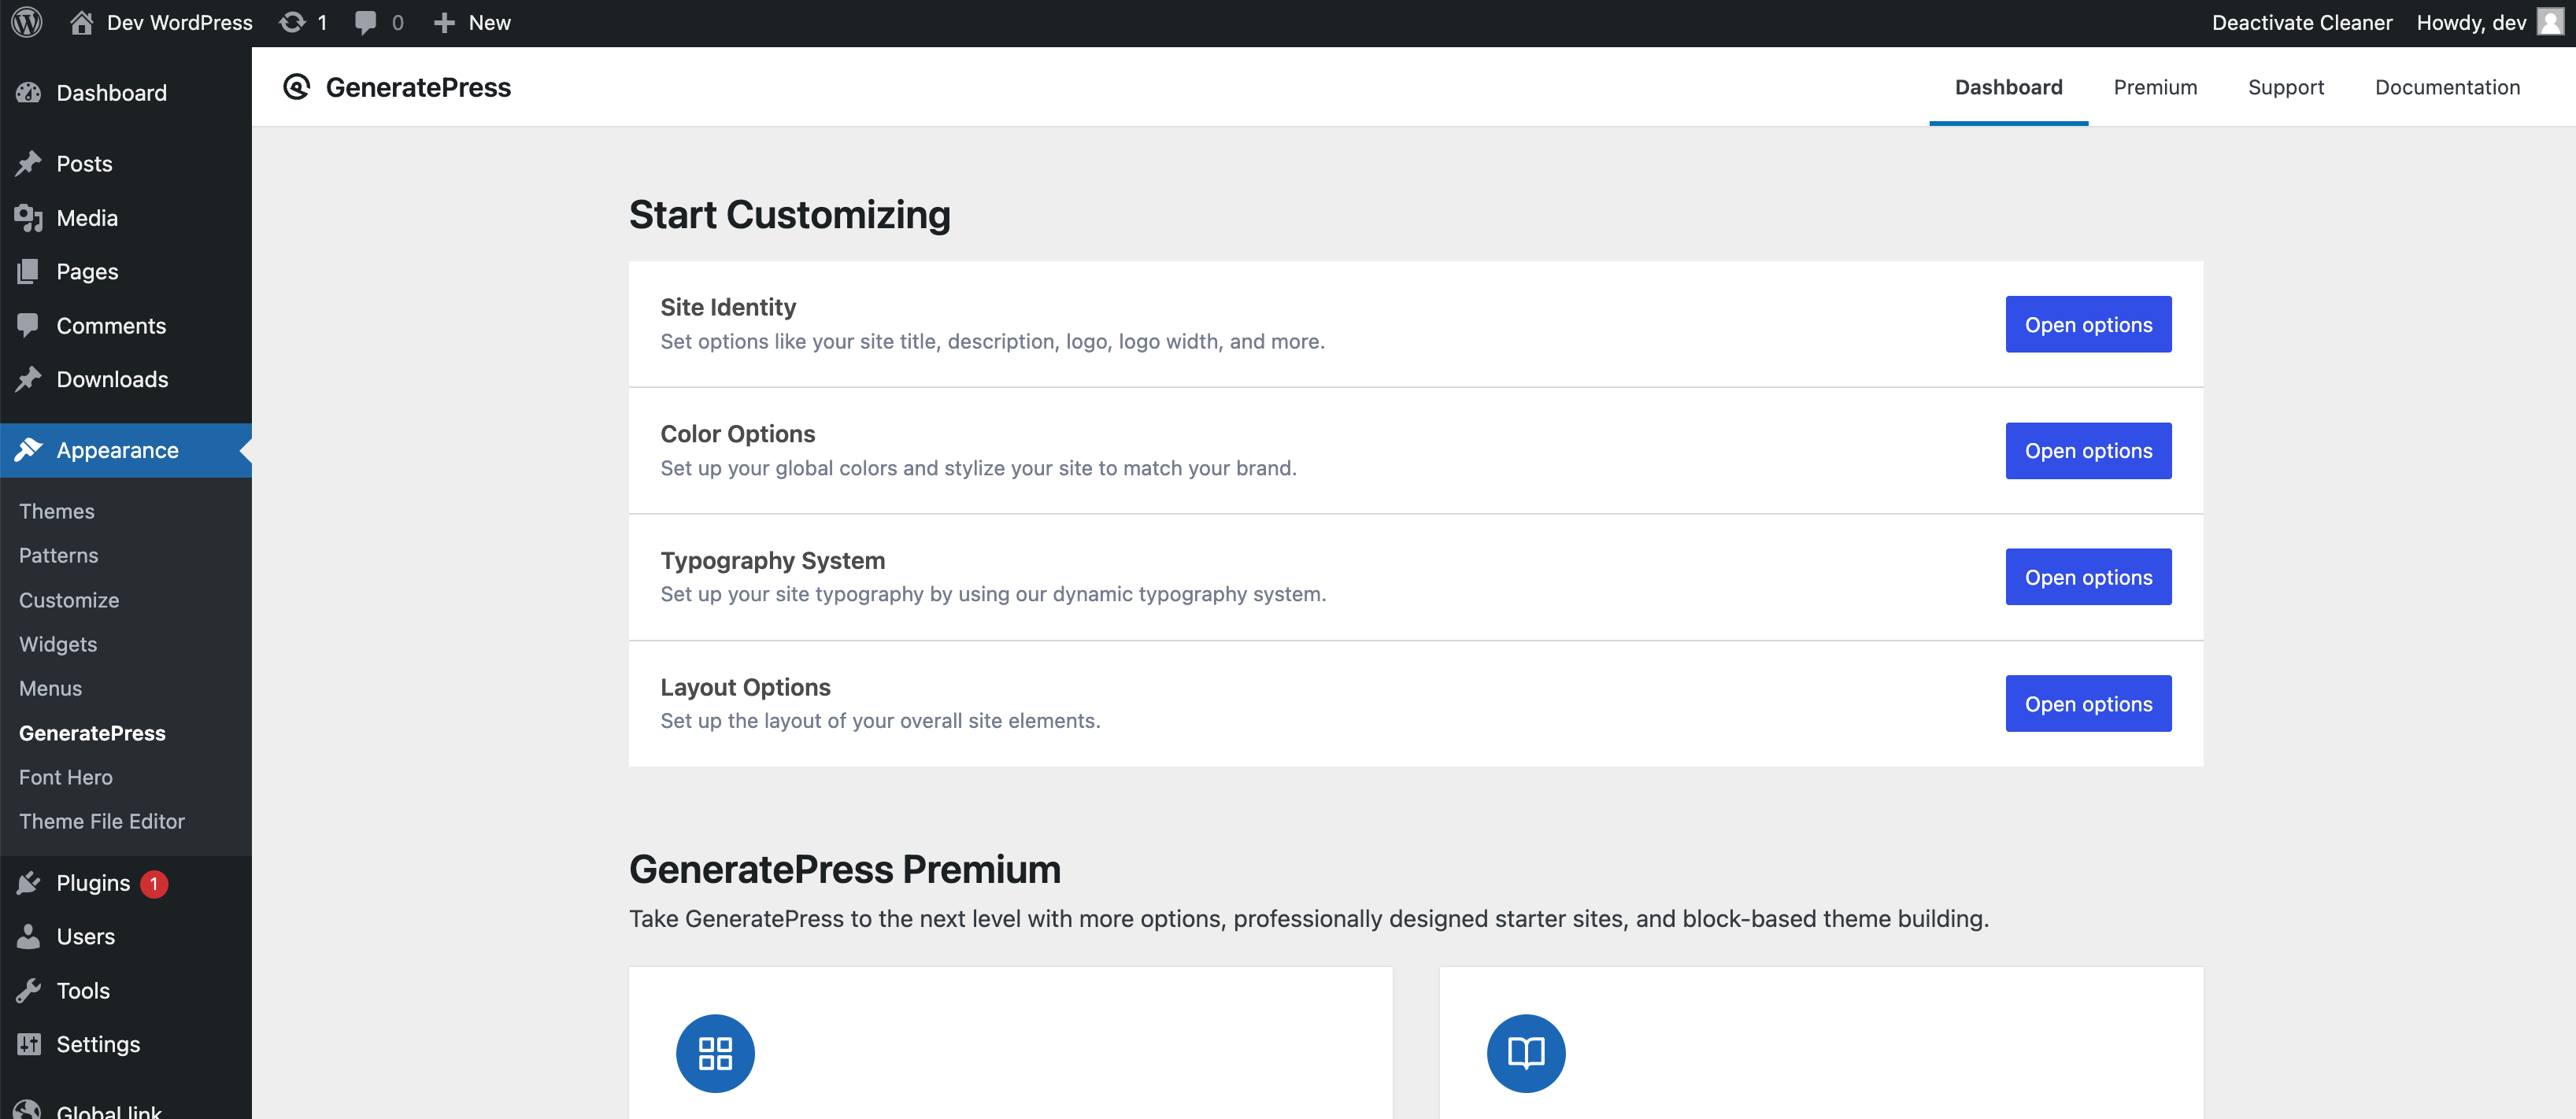The width and height of the screenshot is (2576, 1119).
Task: Open the Downloads menu label
Action: (x=112, y=379)
